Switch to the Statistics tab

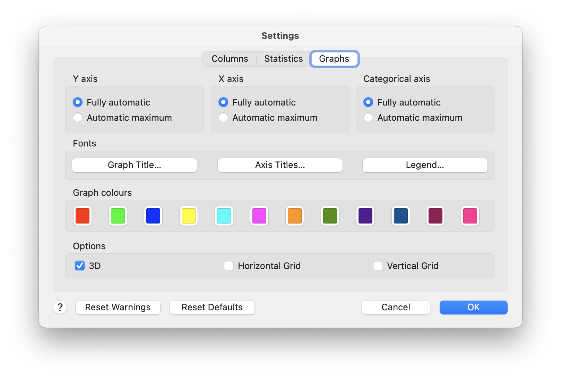[283, 59]
